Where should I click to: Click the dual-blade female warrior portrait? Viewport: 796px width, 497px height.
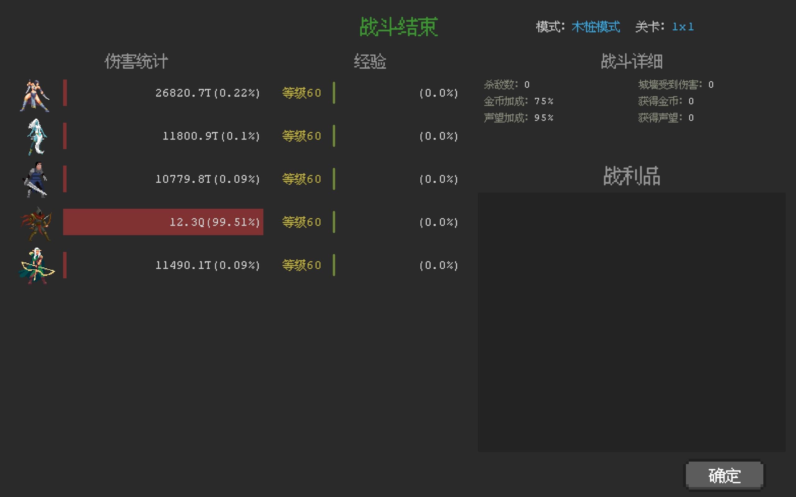(35, 95)
